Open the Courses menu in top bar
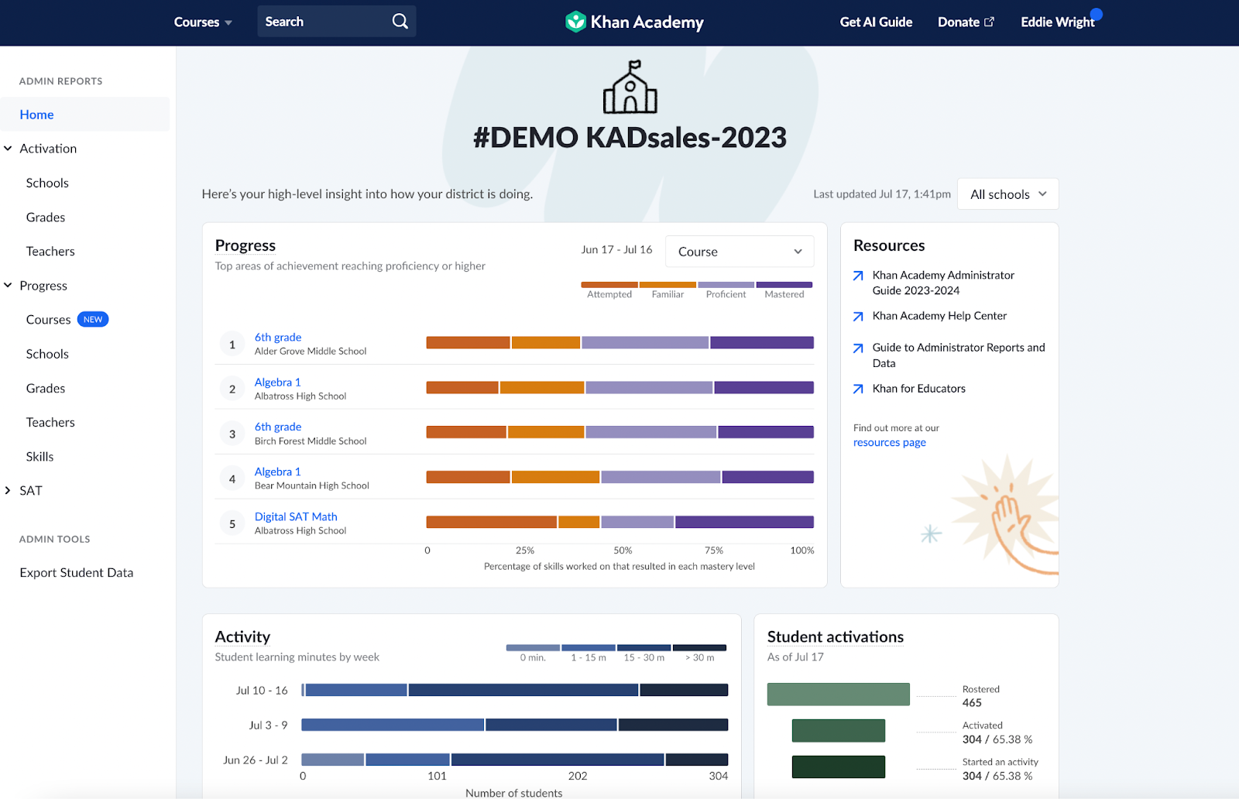Viewport: 1239px width, 799px height. [x=203, y=22]
